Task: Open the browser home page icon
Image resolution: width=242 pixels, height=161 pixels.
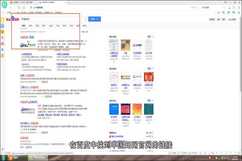Action: (24, 8)
